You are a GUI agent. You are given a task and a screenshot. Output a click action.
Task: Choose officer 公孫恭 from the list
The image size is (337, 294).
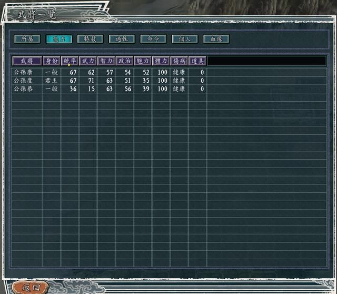click(23, 89)
